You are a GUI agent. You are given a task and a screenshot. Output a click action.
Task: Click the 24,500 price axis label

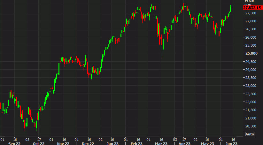[251, 62]
